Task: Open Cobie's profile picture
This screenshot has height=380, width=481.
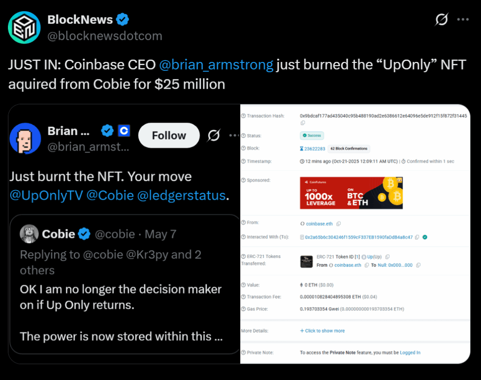Action: [x=29, y=234]
